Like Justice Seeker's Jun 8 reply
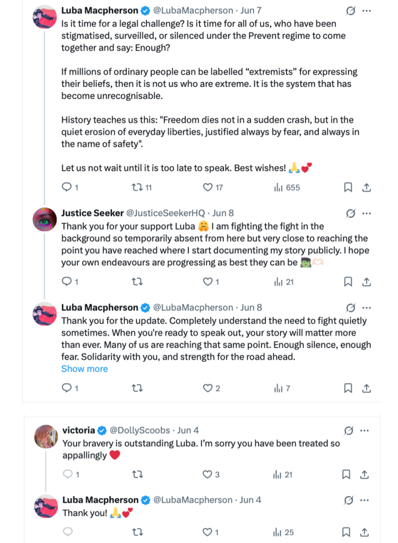The image size is (398, 543). (208, 282)
